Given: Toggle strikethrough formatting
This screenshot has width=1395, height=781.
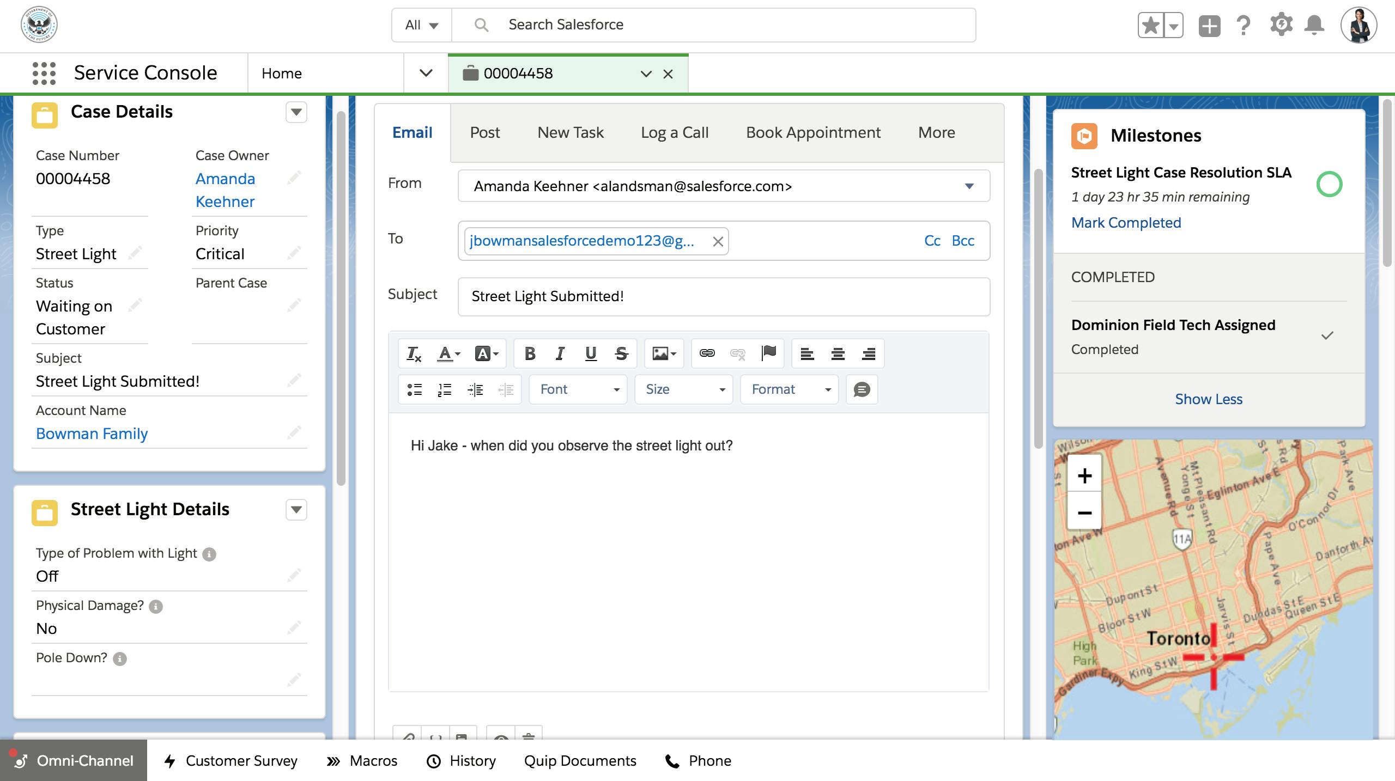Looking at the screenshot, I should [621, 354].
